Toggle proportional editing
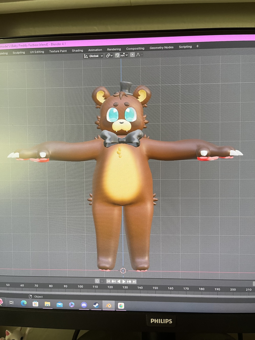Image resolution: width=255 pixels, height=340 pixels. click(132, 55)
